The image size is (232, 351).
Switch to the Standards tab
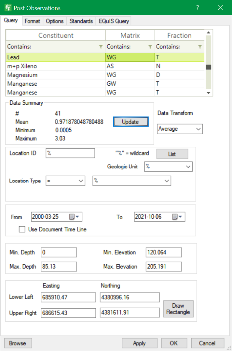pyautogui.click(x=81, y=21)
